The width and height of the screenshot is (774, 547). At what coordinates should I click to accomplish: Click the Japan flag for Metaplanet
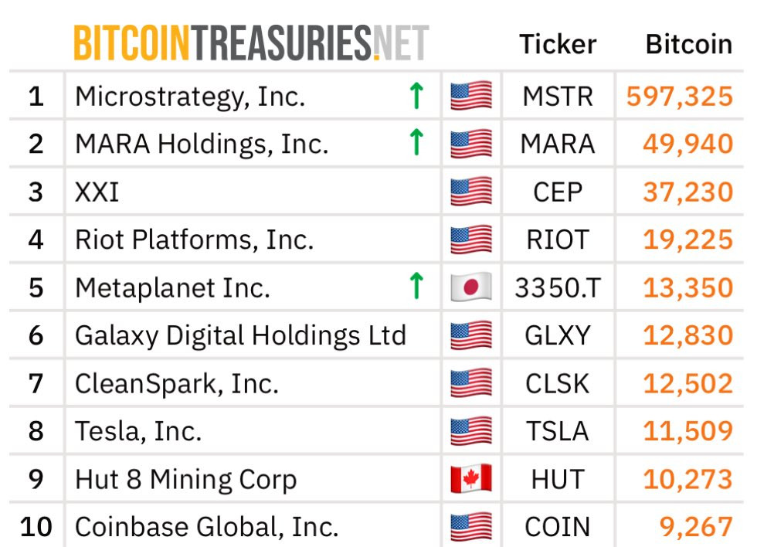point(471,287)
